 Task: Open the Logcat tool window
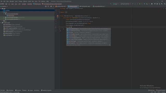(30, 90)
